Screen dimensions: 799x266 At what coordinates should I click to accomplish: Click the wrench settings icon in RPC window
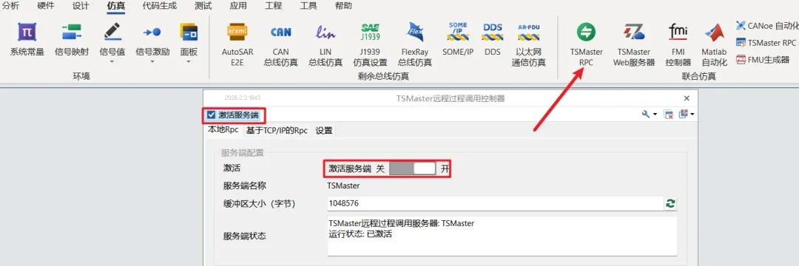coord(646,115)
